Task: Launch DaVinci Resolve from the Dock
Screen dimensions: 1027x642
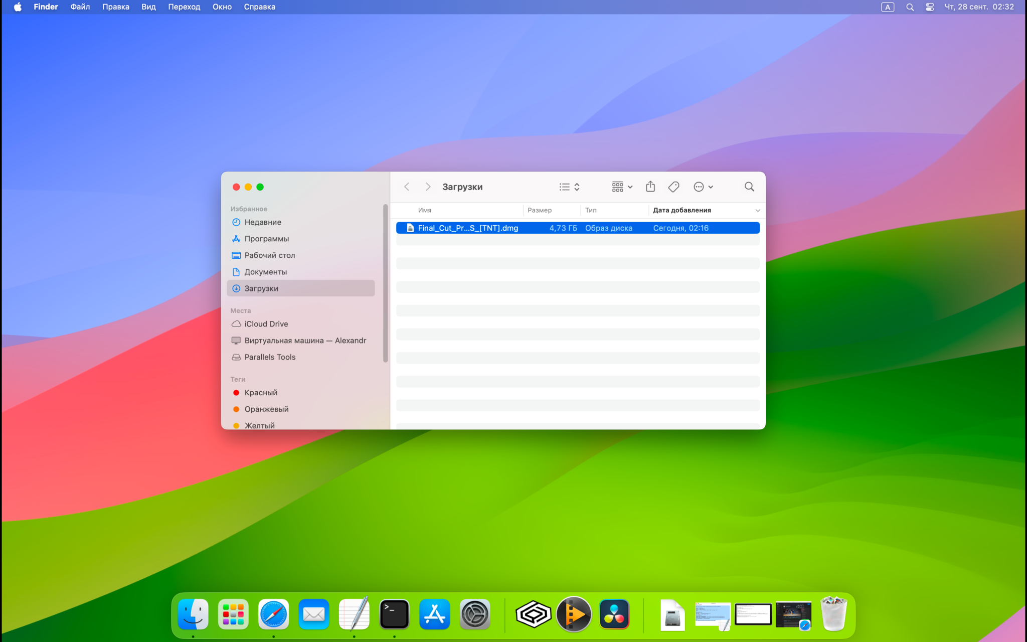Action: tap(614, 614)
